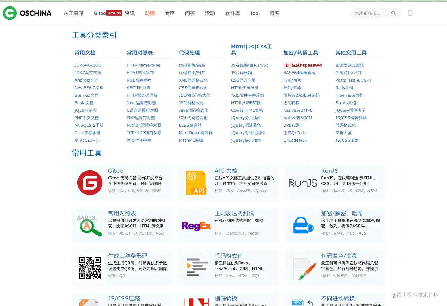Open 博客 in the navigation bar
Image resolution: width=447 pixels, height=306 pixels.
[275, 13]
